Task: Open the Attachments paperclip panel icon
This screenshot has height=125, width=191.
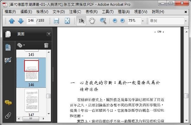Action: coord(8,115)
